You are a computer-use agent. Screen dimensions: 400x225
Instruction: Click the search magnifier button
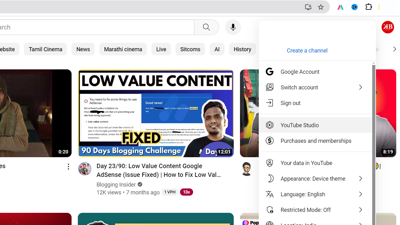click(x=207, y=27)
